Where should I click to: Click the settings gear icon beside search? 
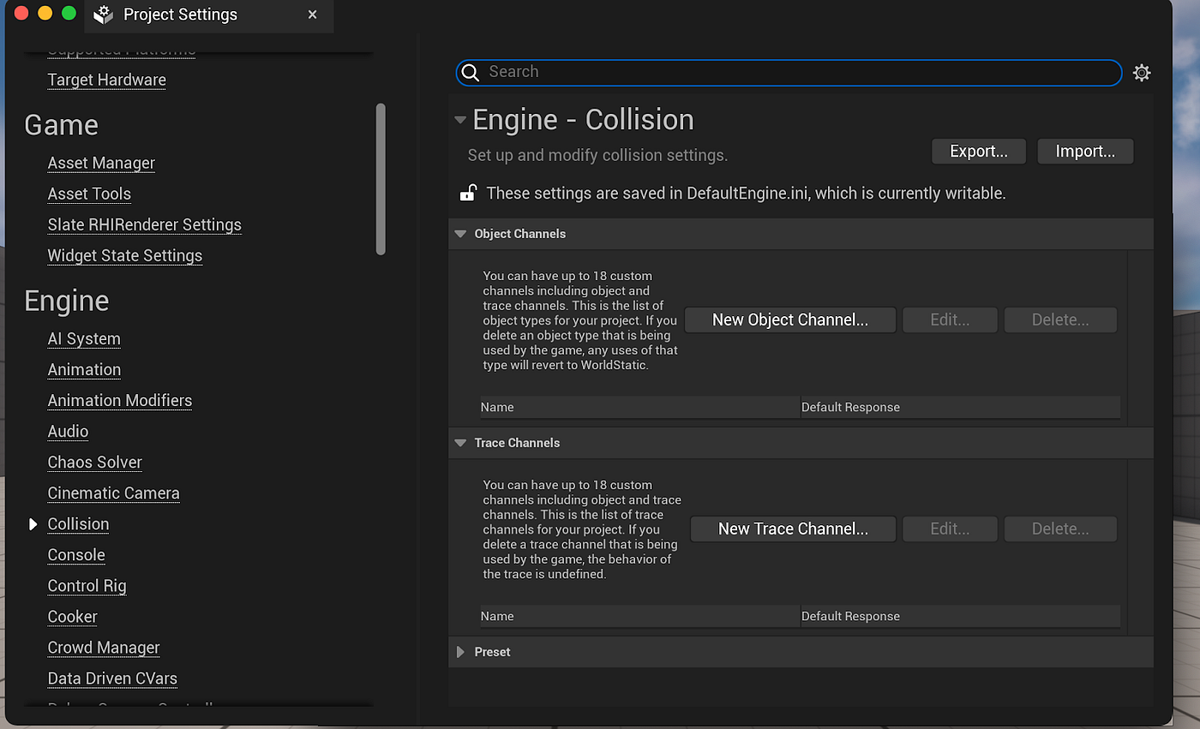click(x=1142, y=73)
